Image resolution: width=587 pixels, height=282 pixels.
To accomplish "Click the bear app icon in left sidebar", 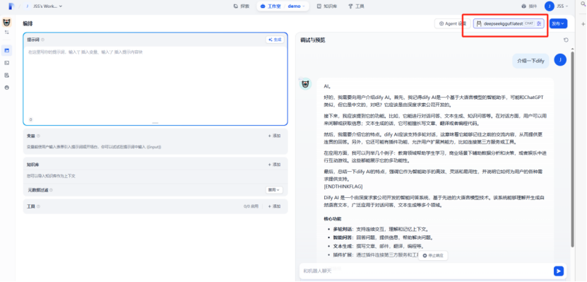I will pos(6,23).
